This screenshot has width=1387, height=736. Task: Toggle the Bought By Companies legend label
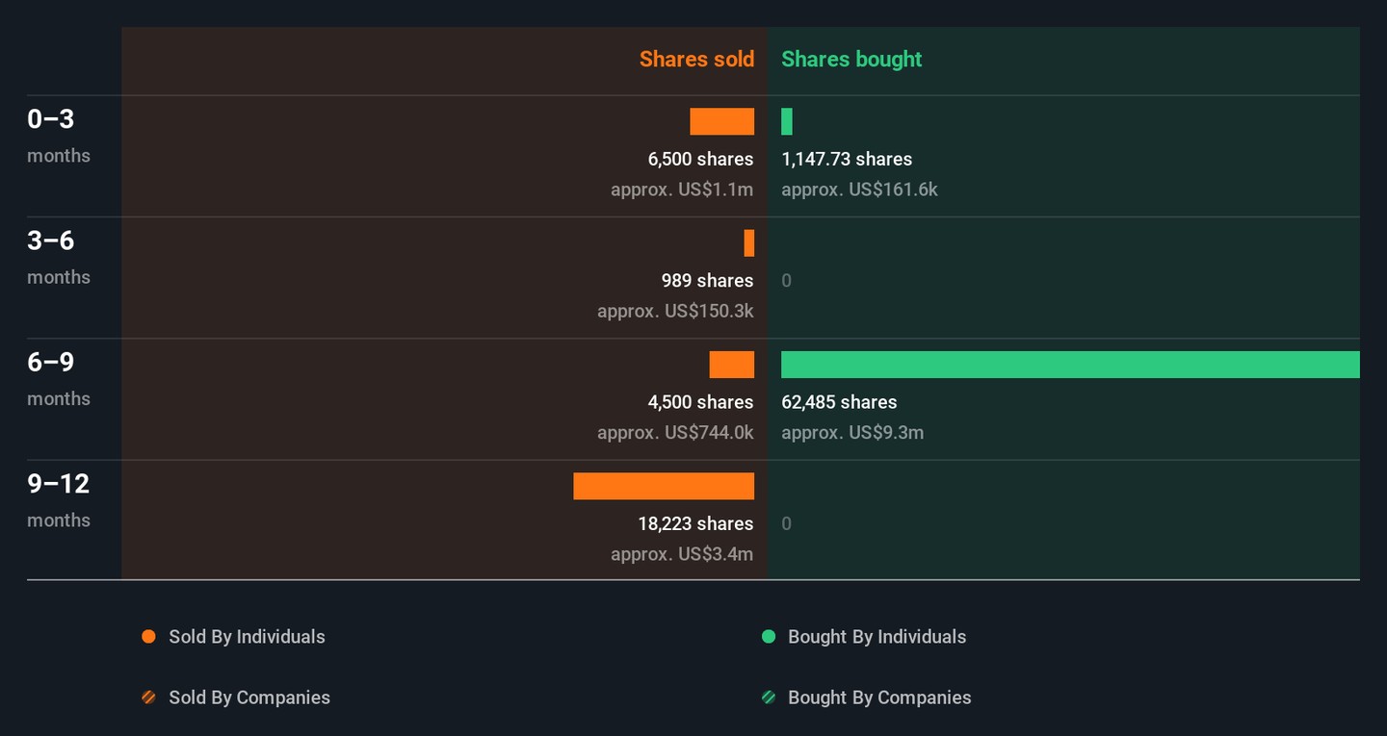click(x=878, y=698)
